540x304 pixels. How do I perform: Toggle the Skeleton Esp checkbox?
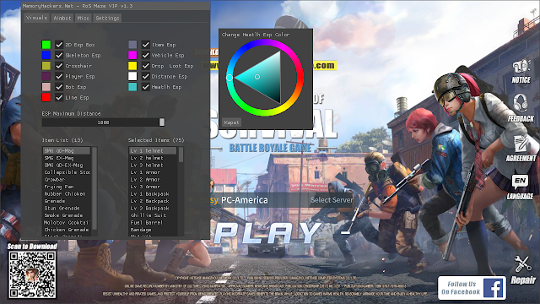[59, 55]
